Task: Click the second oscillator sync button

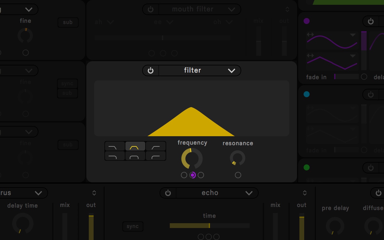Action: [x=67, y=84]
